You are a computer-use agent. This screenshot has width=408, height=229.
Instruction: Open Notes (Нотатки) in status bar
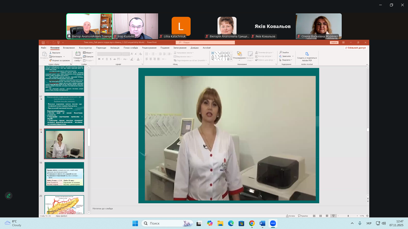click(x=290, y=216)
